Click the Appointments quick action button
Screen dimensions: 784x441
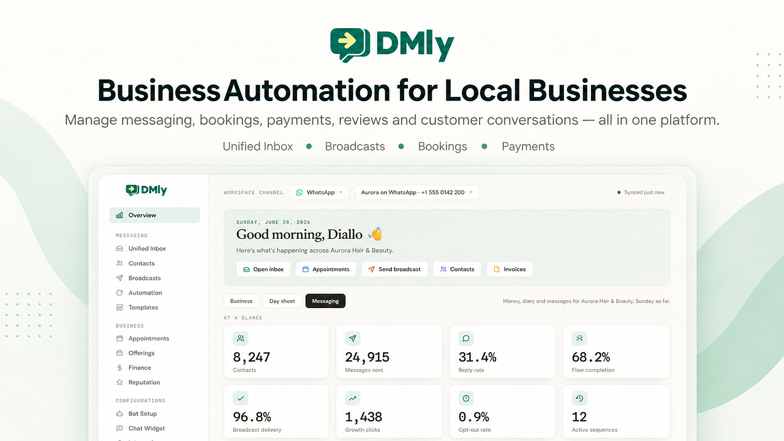tap(326, 269)
